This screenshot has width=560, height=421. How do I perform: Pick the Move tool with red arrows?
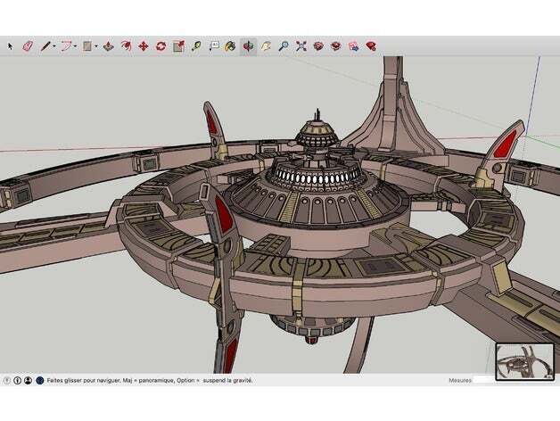click(144, 46)
